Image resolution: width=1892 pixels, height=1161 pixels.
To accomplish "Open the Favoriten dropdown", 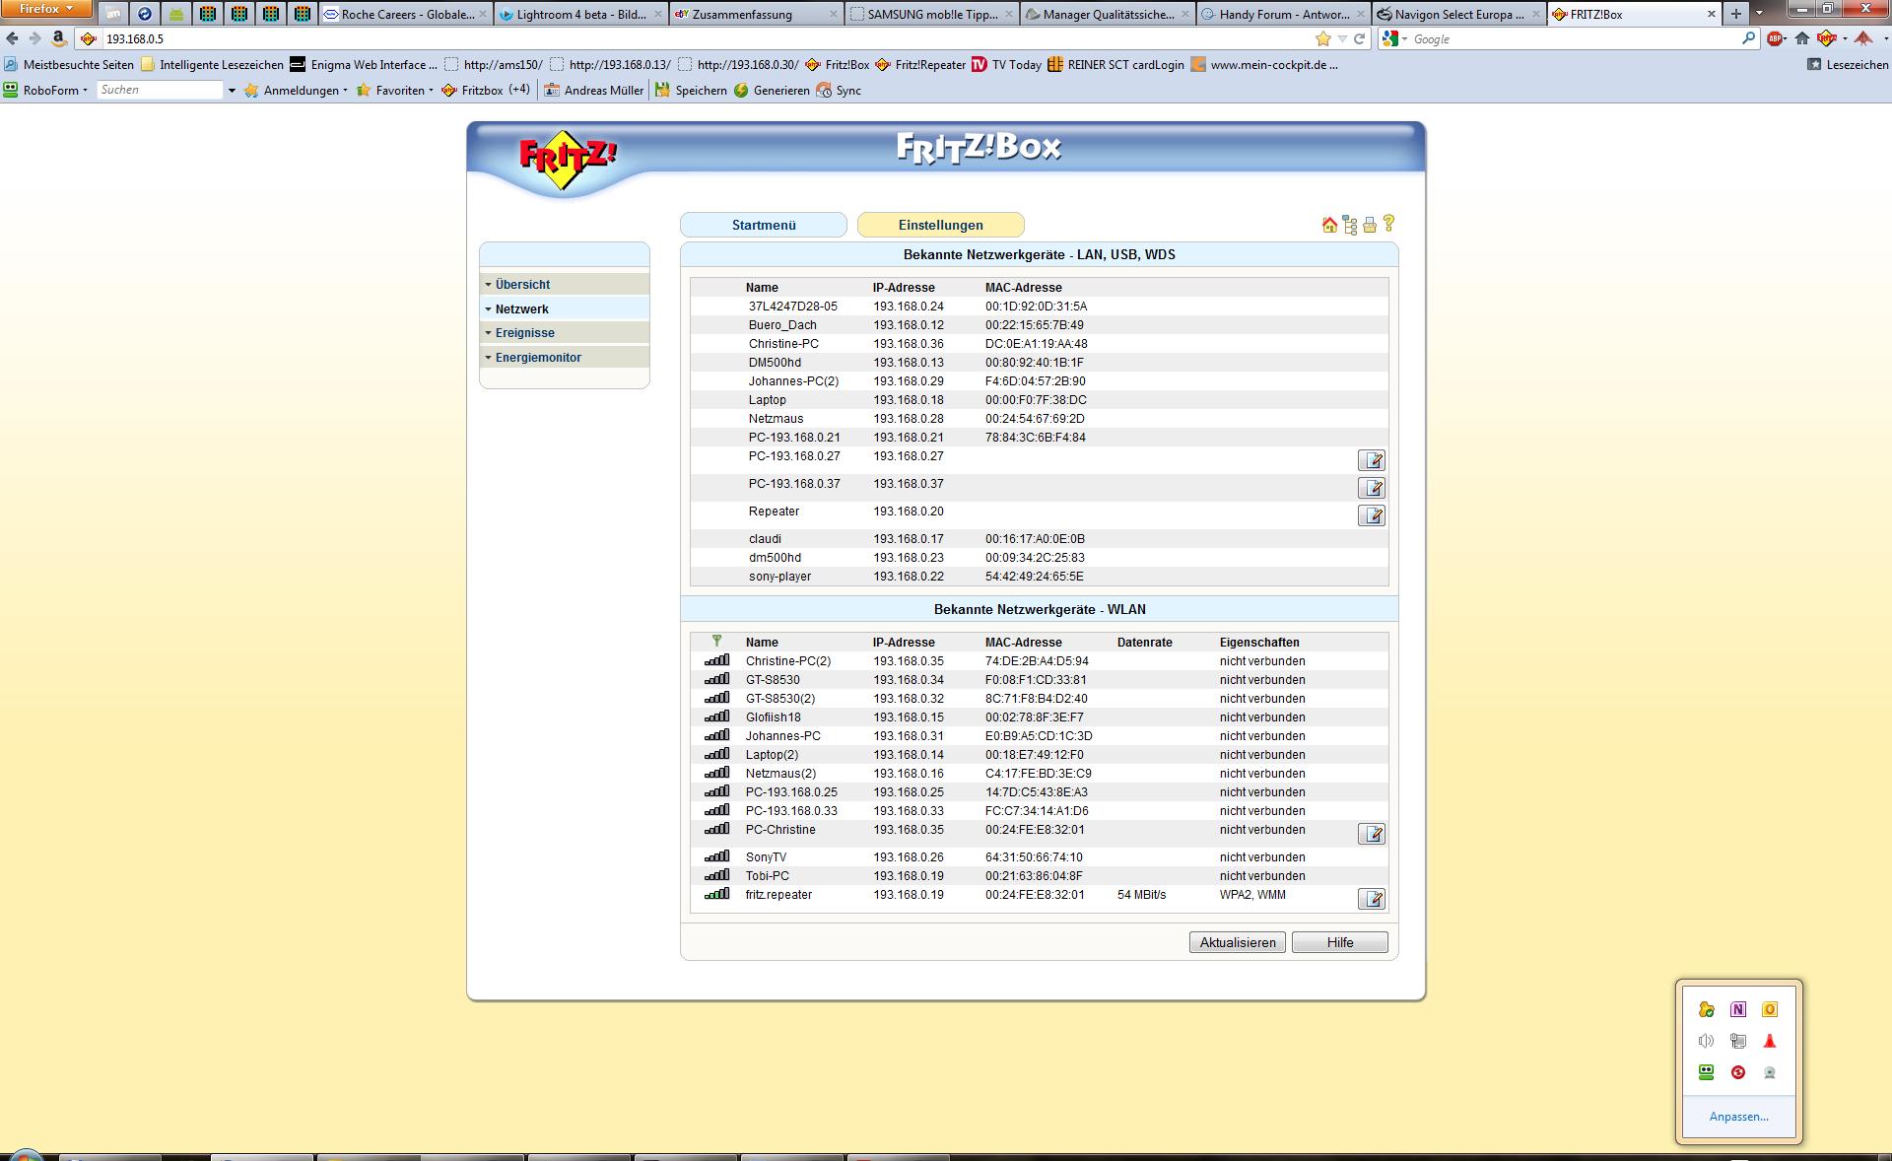I will (395, 90).
